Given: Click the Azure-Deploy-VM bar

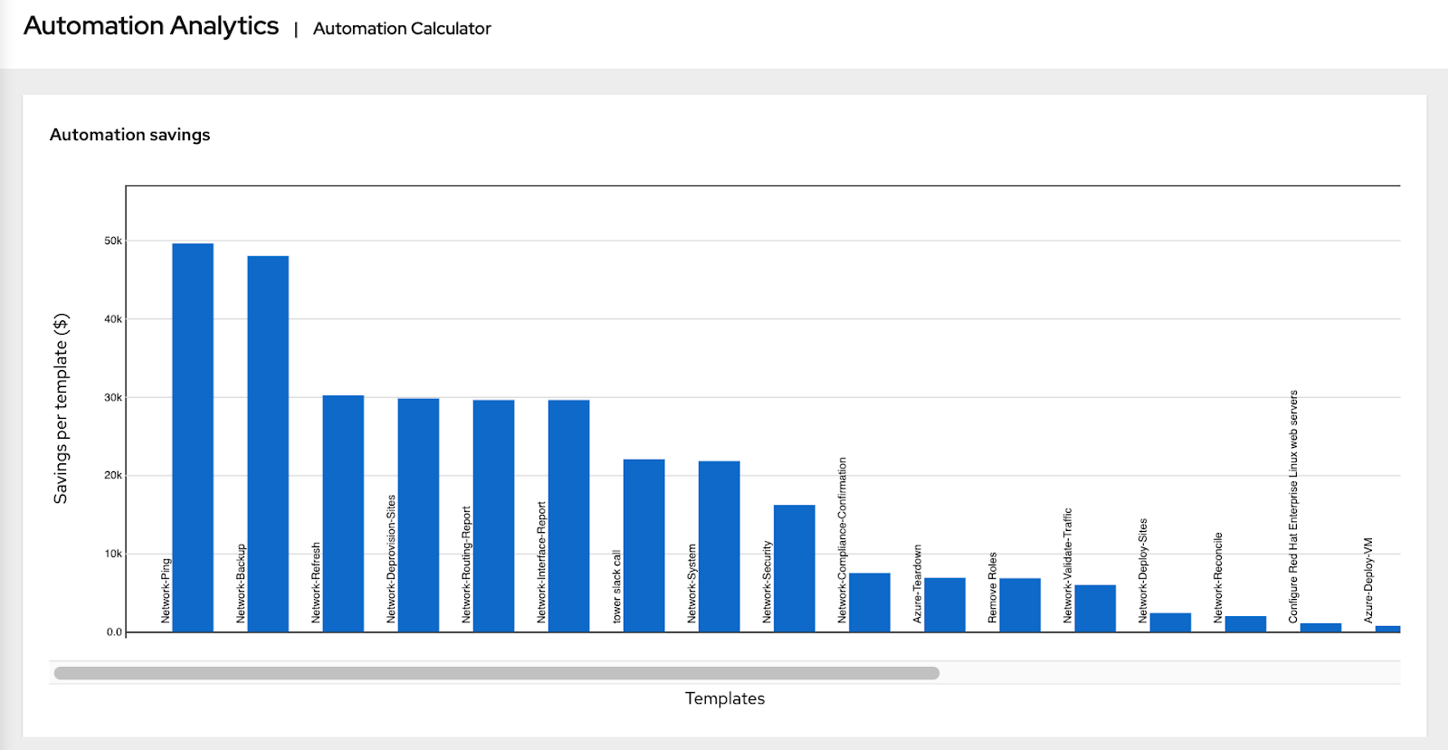Looking at the screenshot, I should pos(1387,629).
